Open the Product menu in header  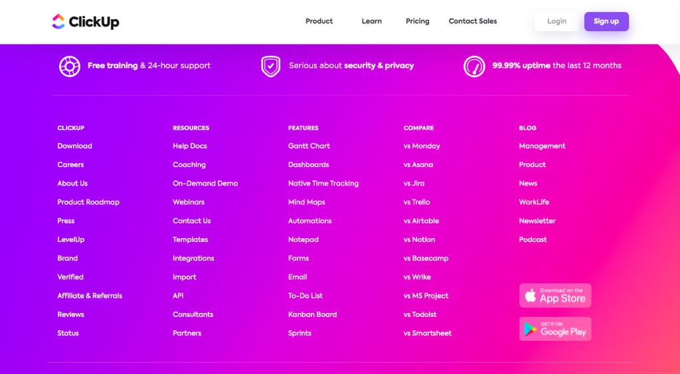pyautogui.click(x=319, y=21)
